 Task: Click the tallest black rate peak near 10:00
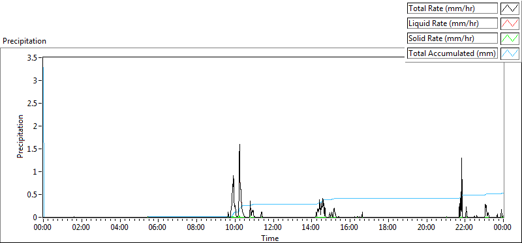(239, 145)
